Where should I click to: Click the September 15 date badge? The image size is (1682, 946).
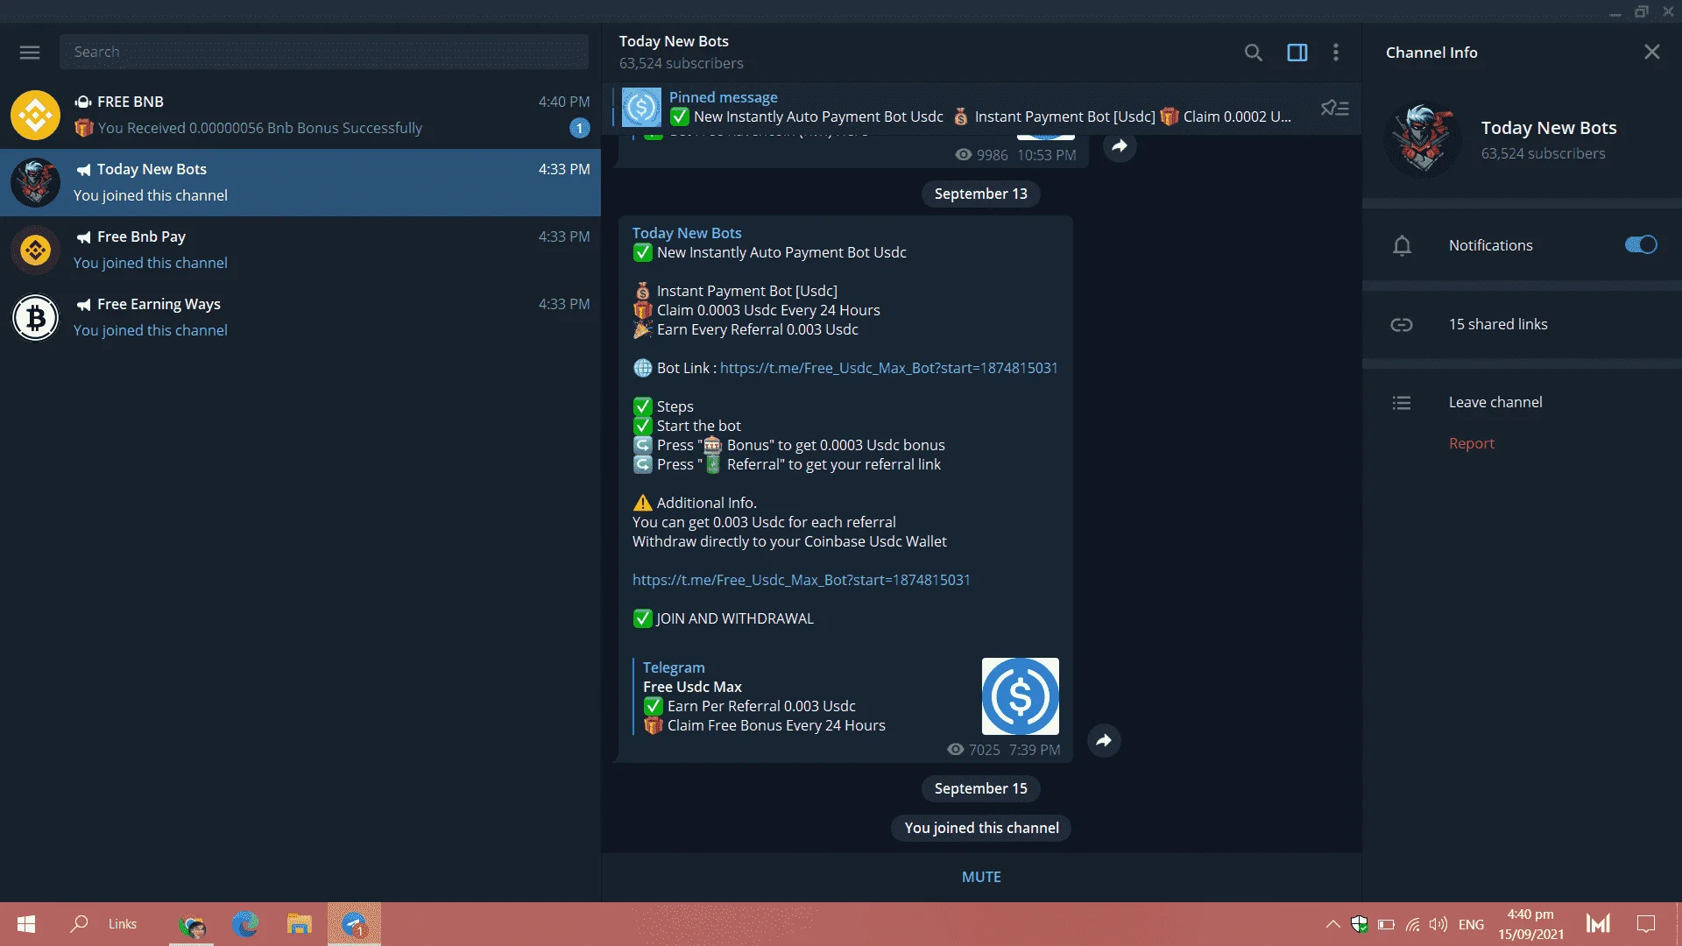pos(980,788)
